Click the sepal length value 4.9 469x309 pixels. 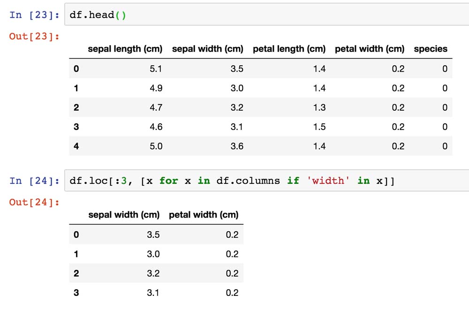pos(156,88)
